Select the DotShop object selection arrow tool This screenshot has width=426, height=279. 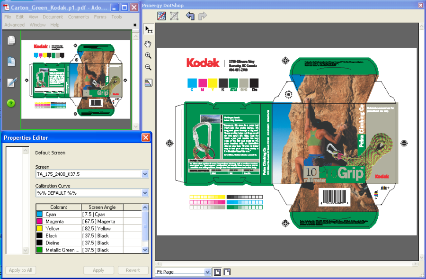tap(148, 30)
